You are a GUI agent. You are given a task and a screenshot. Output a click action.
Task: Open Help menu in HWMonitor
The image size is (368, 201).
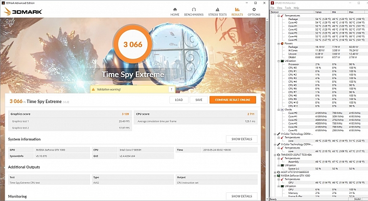click(x=296, y=8)
